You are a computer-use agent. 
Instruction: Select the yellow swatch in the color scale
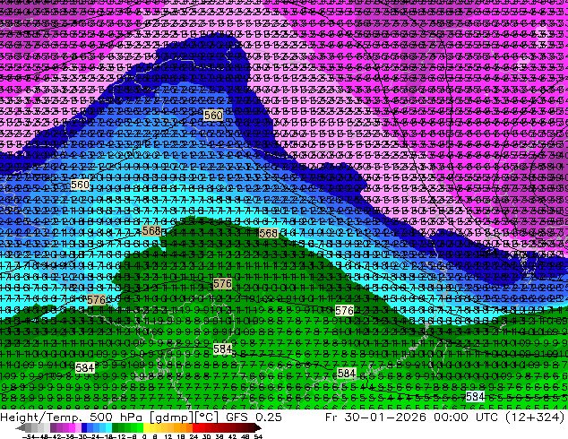(146, 428)
